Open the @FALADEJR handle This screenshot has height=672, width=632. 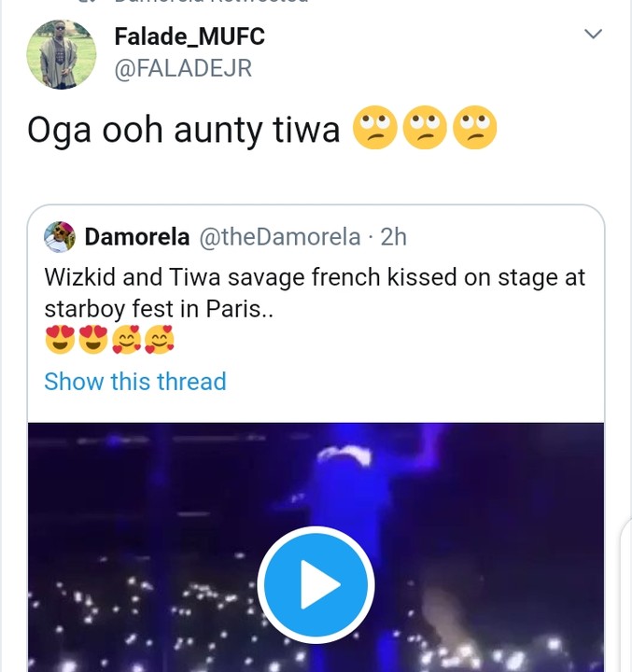[183, 68]
